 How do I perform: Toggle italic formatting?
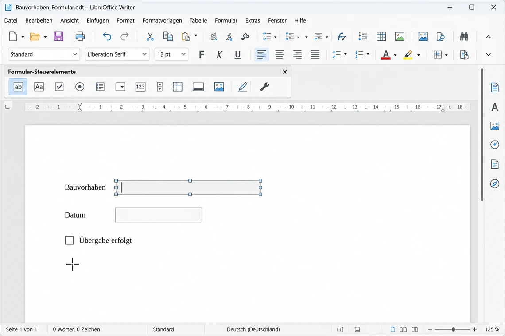(x=220, y=55)
